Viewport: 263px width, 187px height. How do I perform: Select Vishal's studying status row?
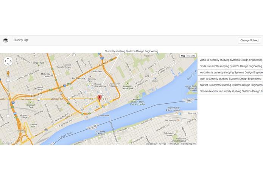coord(230,60)
